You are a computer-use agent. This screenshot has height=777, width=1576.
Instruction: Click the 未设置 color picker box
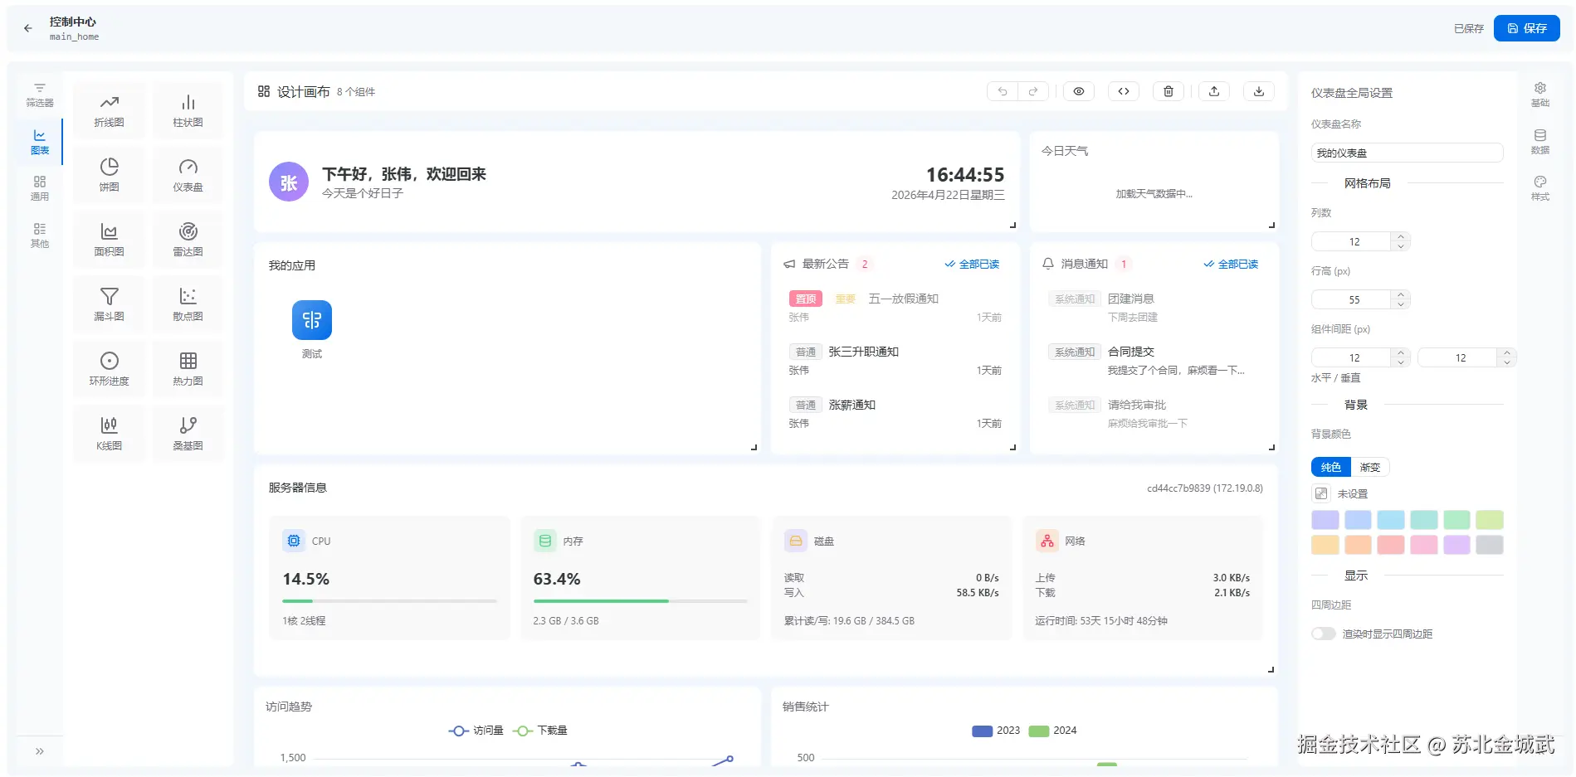pyautogui.click(x=1321, y=493)
